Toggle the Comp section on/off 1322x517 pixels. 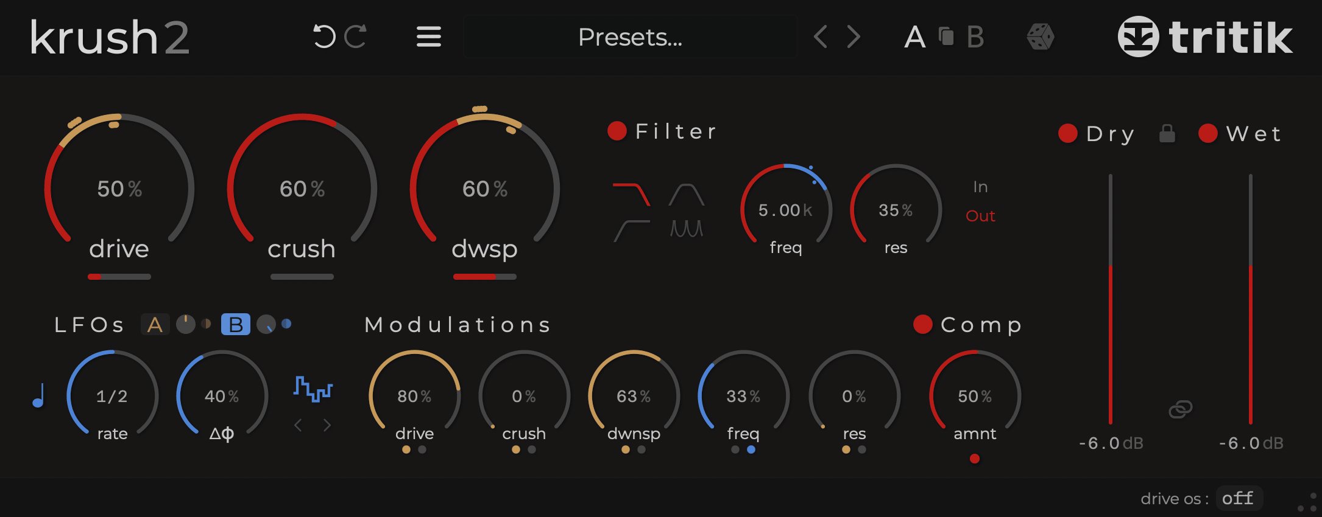pyautogui.click(x=923, y=324)
